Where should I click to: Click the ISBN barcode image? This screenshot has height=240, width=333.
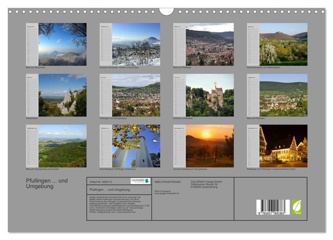pos(273,207)
